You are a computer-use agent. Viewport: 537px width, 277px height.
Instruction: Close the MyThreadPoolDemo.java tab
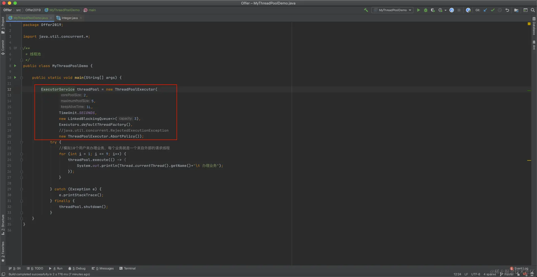[51, 18]
